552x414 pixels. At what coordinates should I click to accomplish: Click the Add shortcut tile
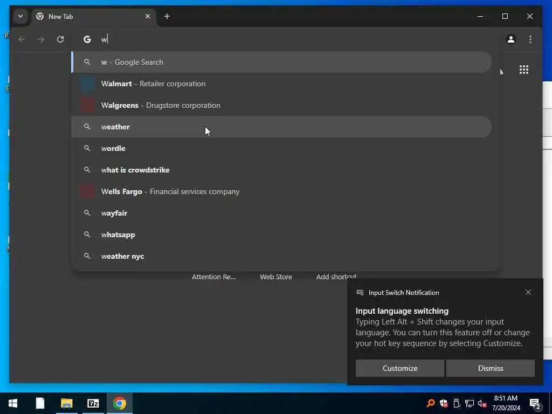(x=336, y=277)
